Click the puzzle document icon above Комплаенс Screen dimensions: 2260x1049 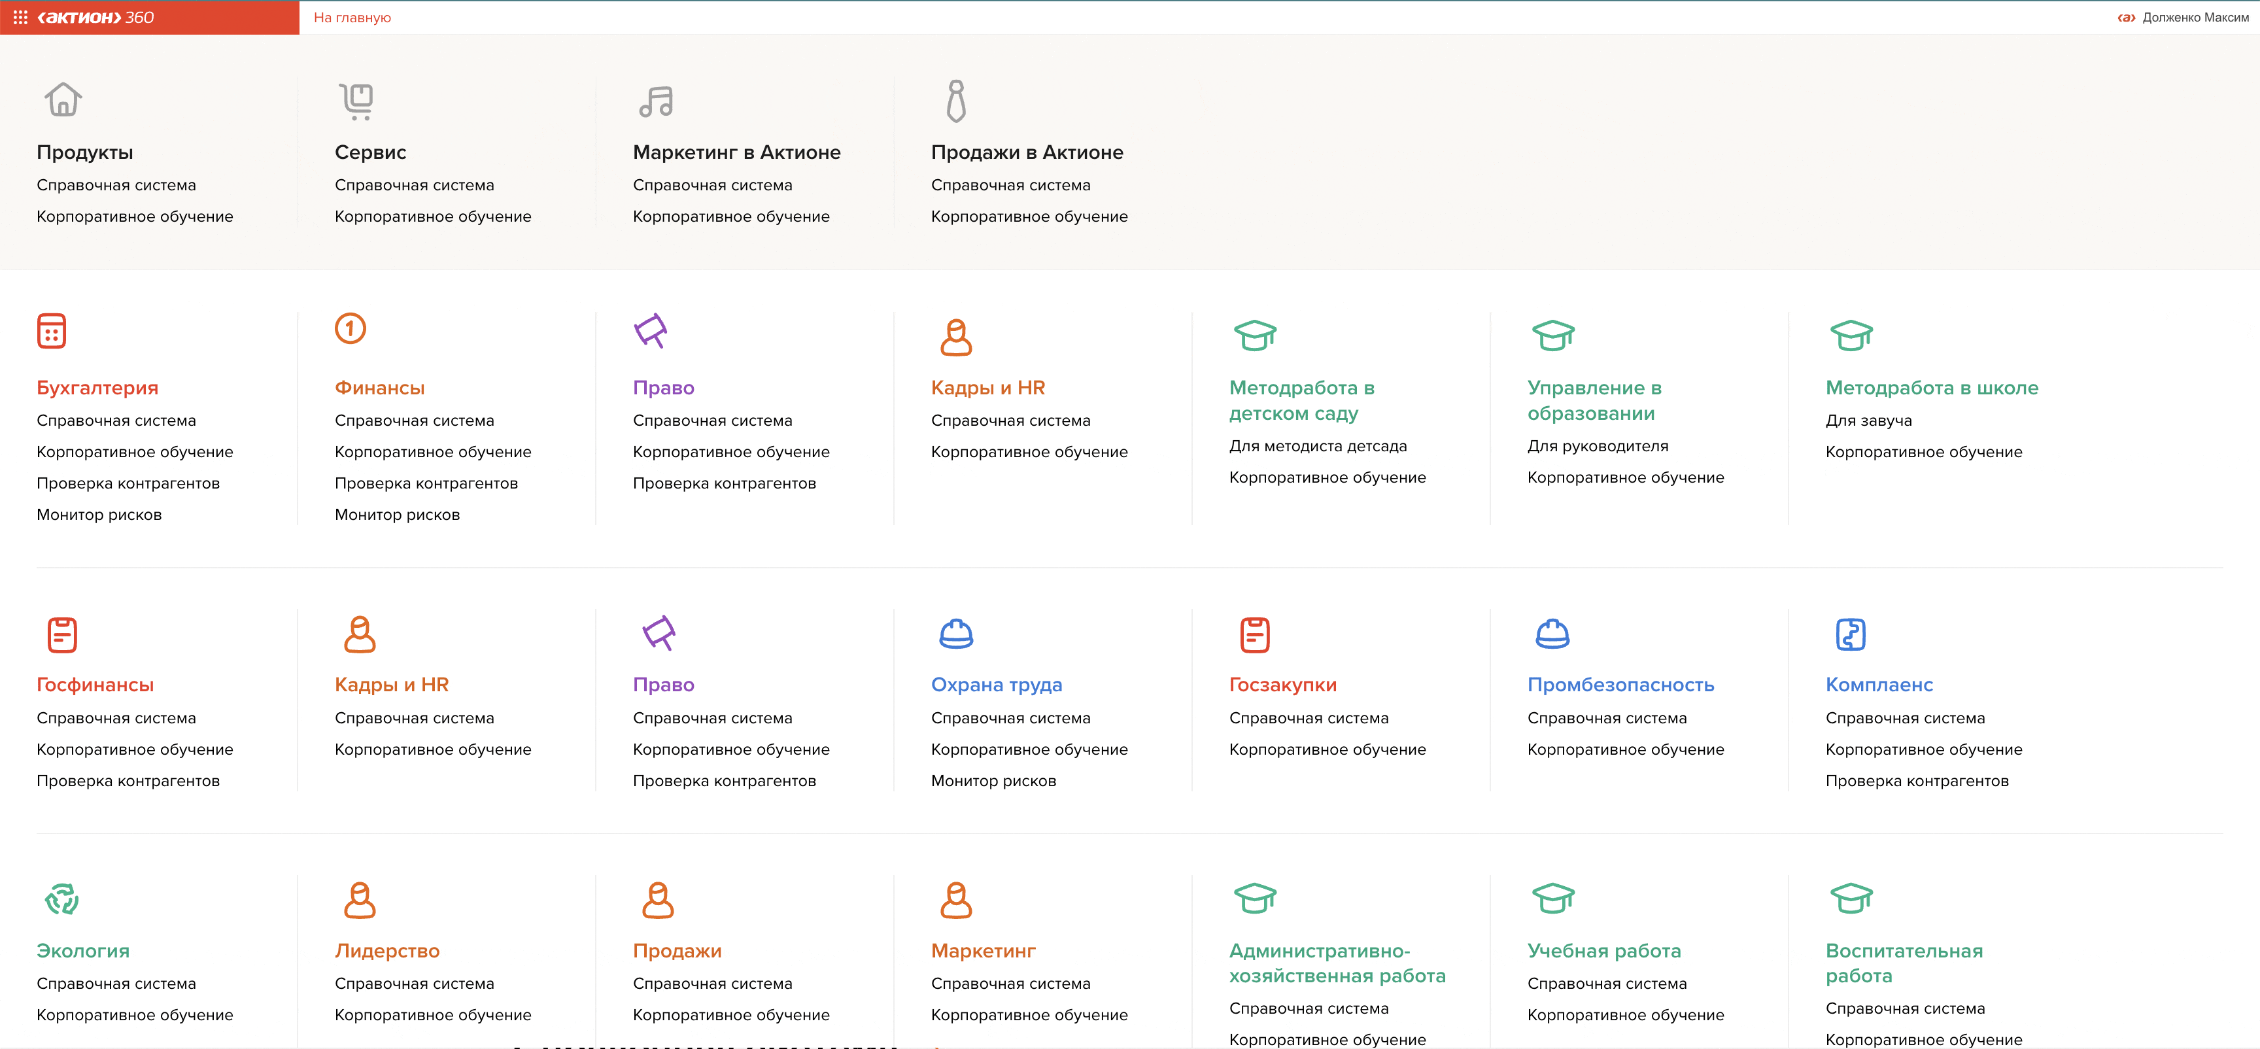coord(1850,634)
